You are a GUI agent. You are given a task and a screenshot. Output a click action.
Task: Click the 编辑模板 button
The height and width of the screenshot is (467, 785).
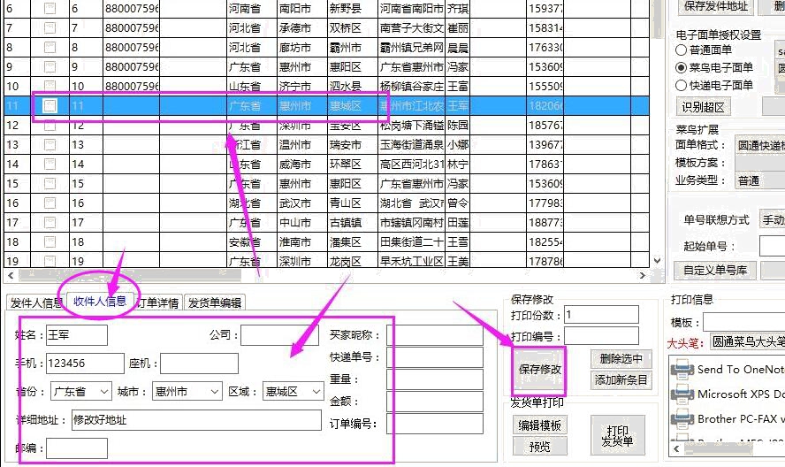tap(539, 425)
